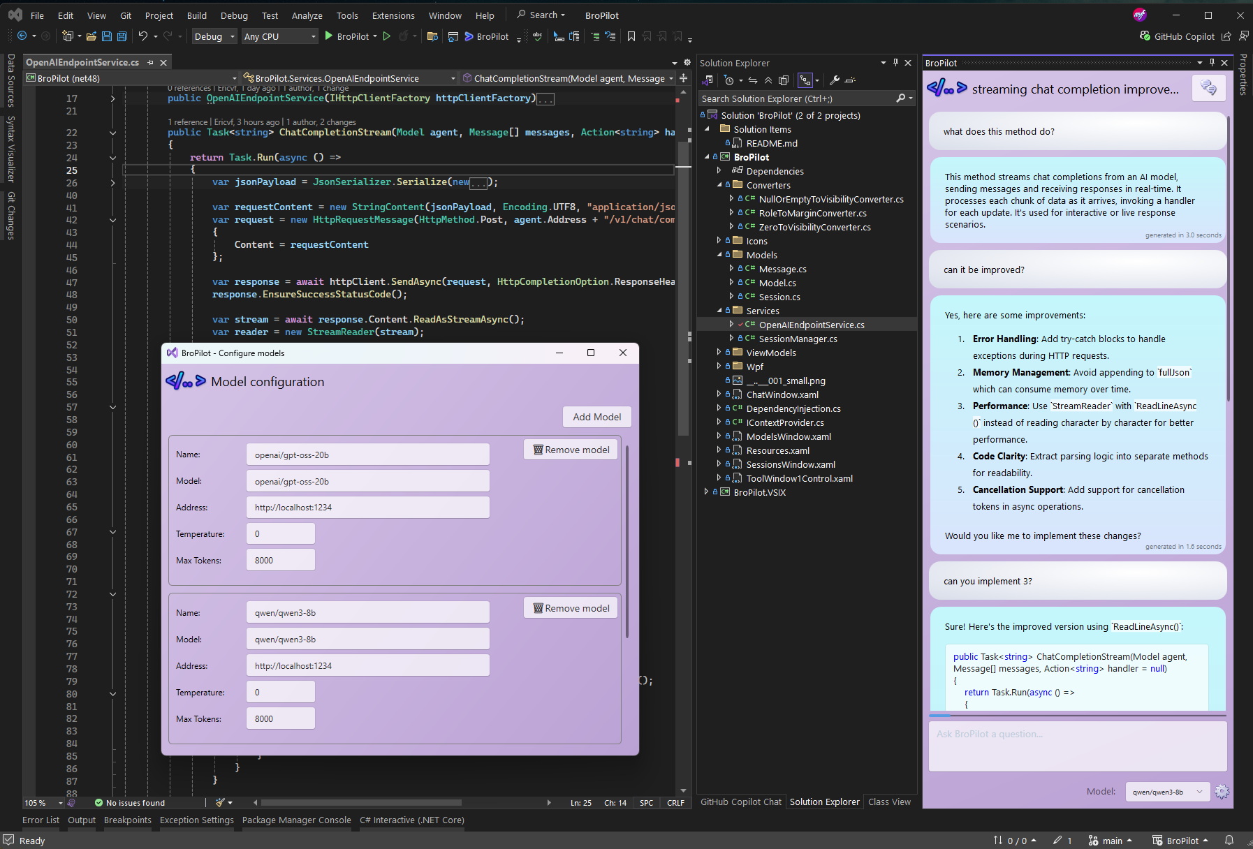
Task: Remove the openai/gpt-oss-20b model
Action: [x=571, y=450]
